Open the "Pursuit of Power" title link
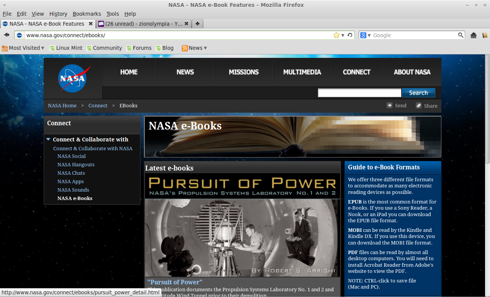 [x=175, y=282]
